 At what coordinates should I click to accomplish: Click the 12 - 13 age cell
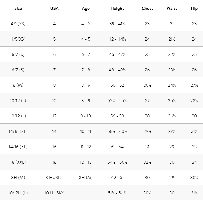tap(86, 162)
